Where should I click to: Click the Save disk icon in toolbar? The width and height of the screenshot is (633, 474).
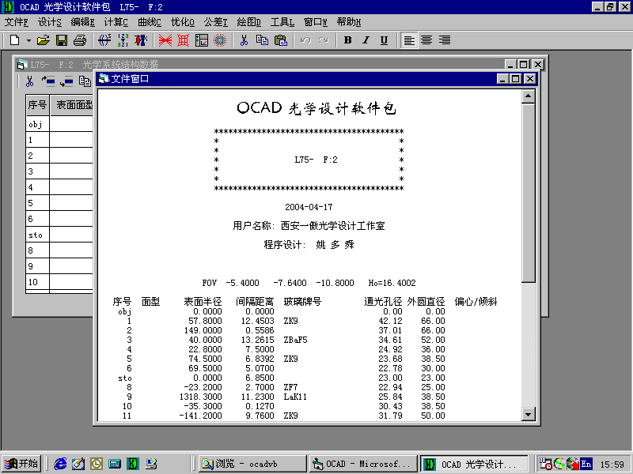[61, 40]
